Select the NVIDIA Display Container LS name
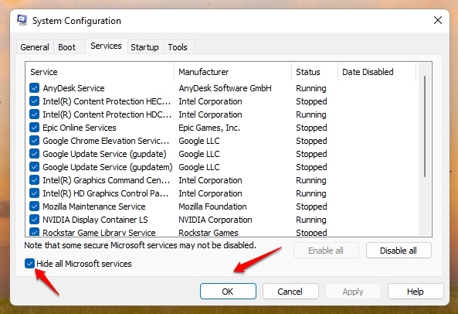458x314 pixels. point(95,220)
